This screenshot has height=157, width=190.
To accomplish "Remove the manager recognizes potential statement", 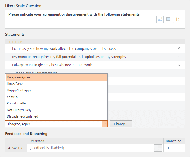I will 179,57.
